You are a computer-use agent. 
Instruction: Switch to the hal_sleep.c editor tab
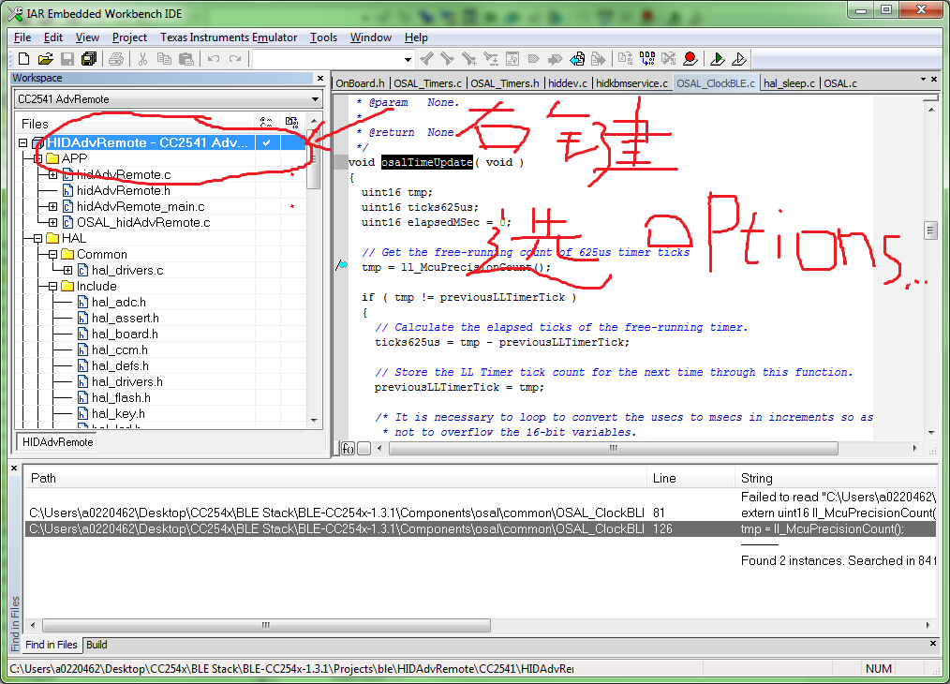coord(790,83)
